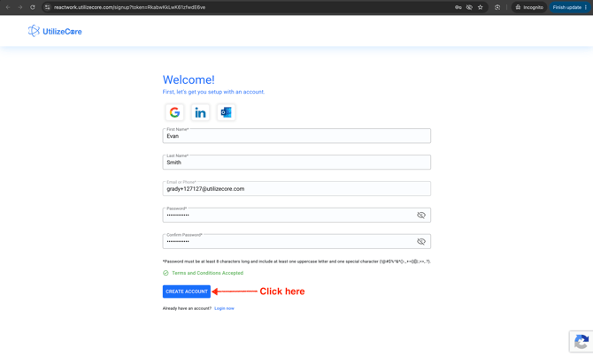The image size is (593, 356).
Task: Click the browser forward arrow
Action: tap(20, 7)
